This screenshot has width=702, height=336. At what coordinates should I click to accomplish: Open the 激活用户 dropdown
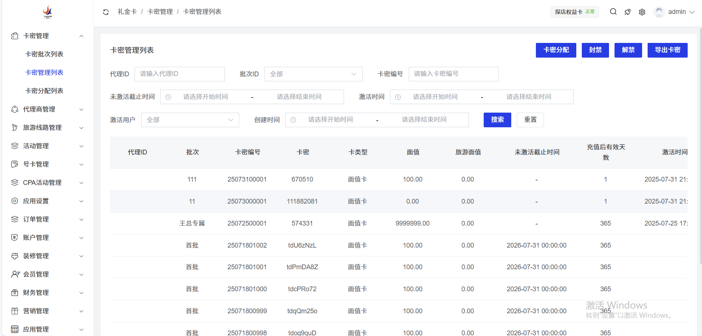pyautogui.click(x=190, y=120)
